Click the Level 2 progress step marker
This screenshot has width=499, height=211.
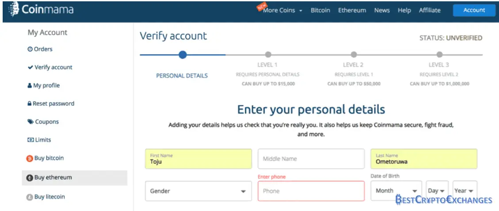tap(354, 55)
